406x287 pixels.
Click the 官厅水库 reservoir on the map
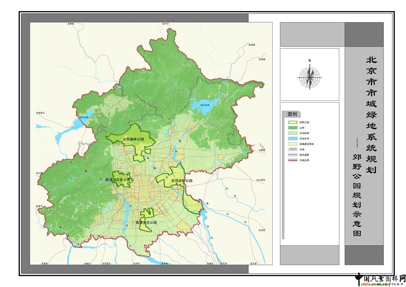point(83,118)
